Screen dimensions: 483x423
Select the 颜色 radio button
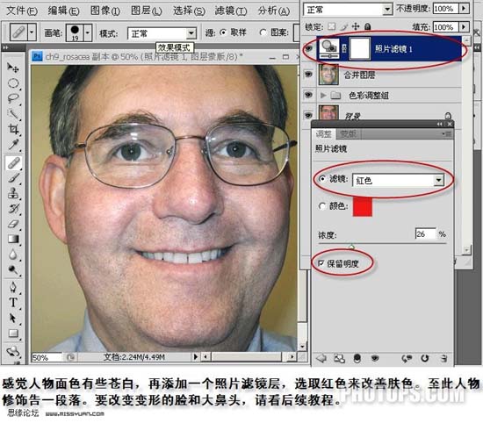click(322, 206)
